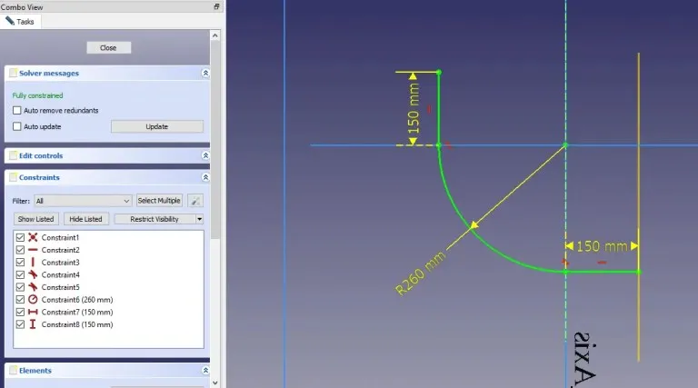698x388 pixels.
Task: Select the Constraint1 list row text
Action: click(x=60, y=237)
